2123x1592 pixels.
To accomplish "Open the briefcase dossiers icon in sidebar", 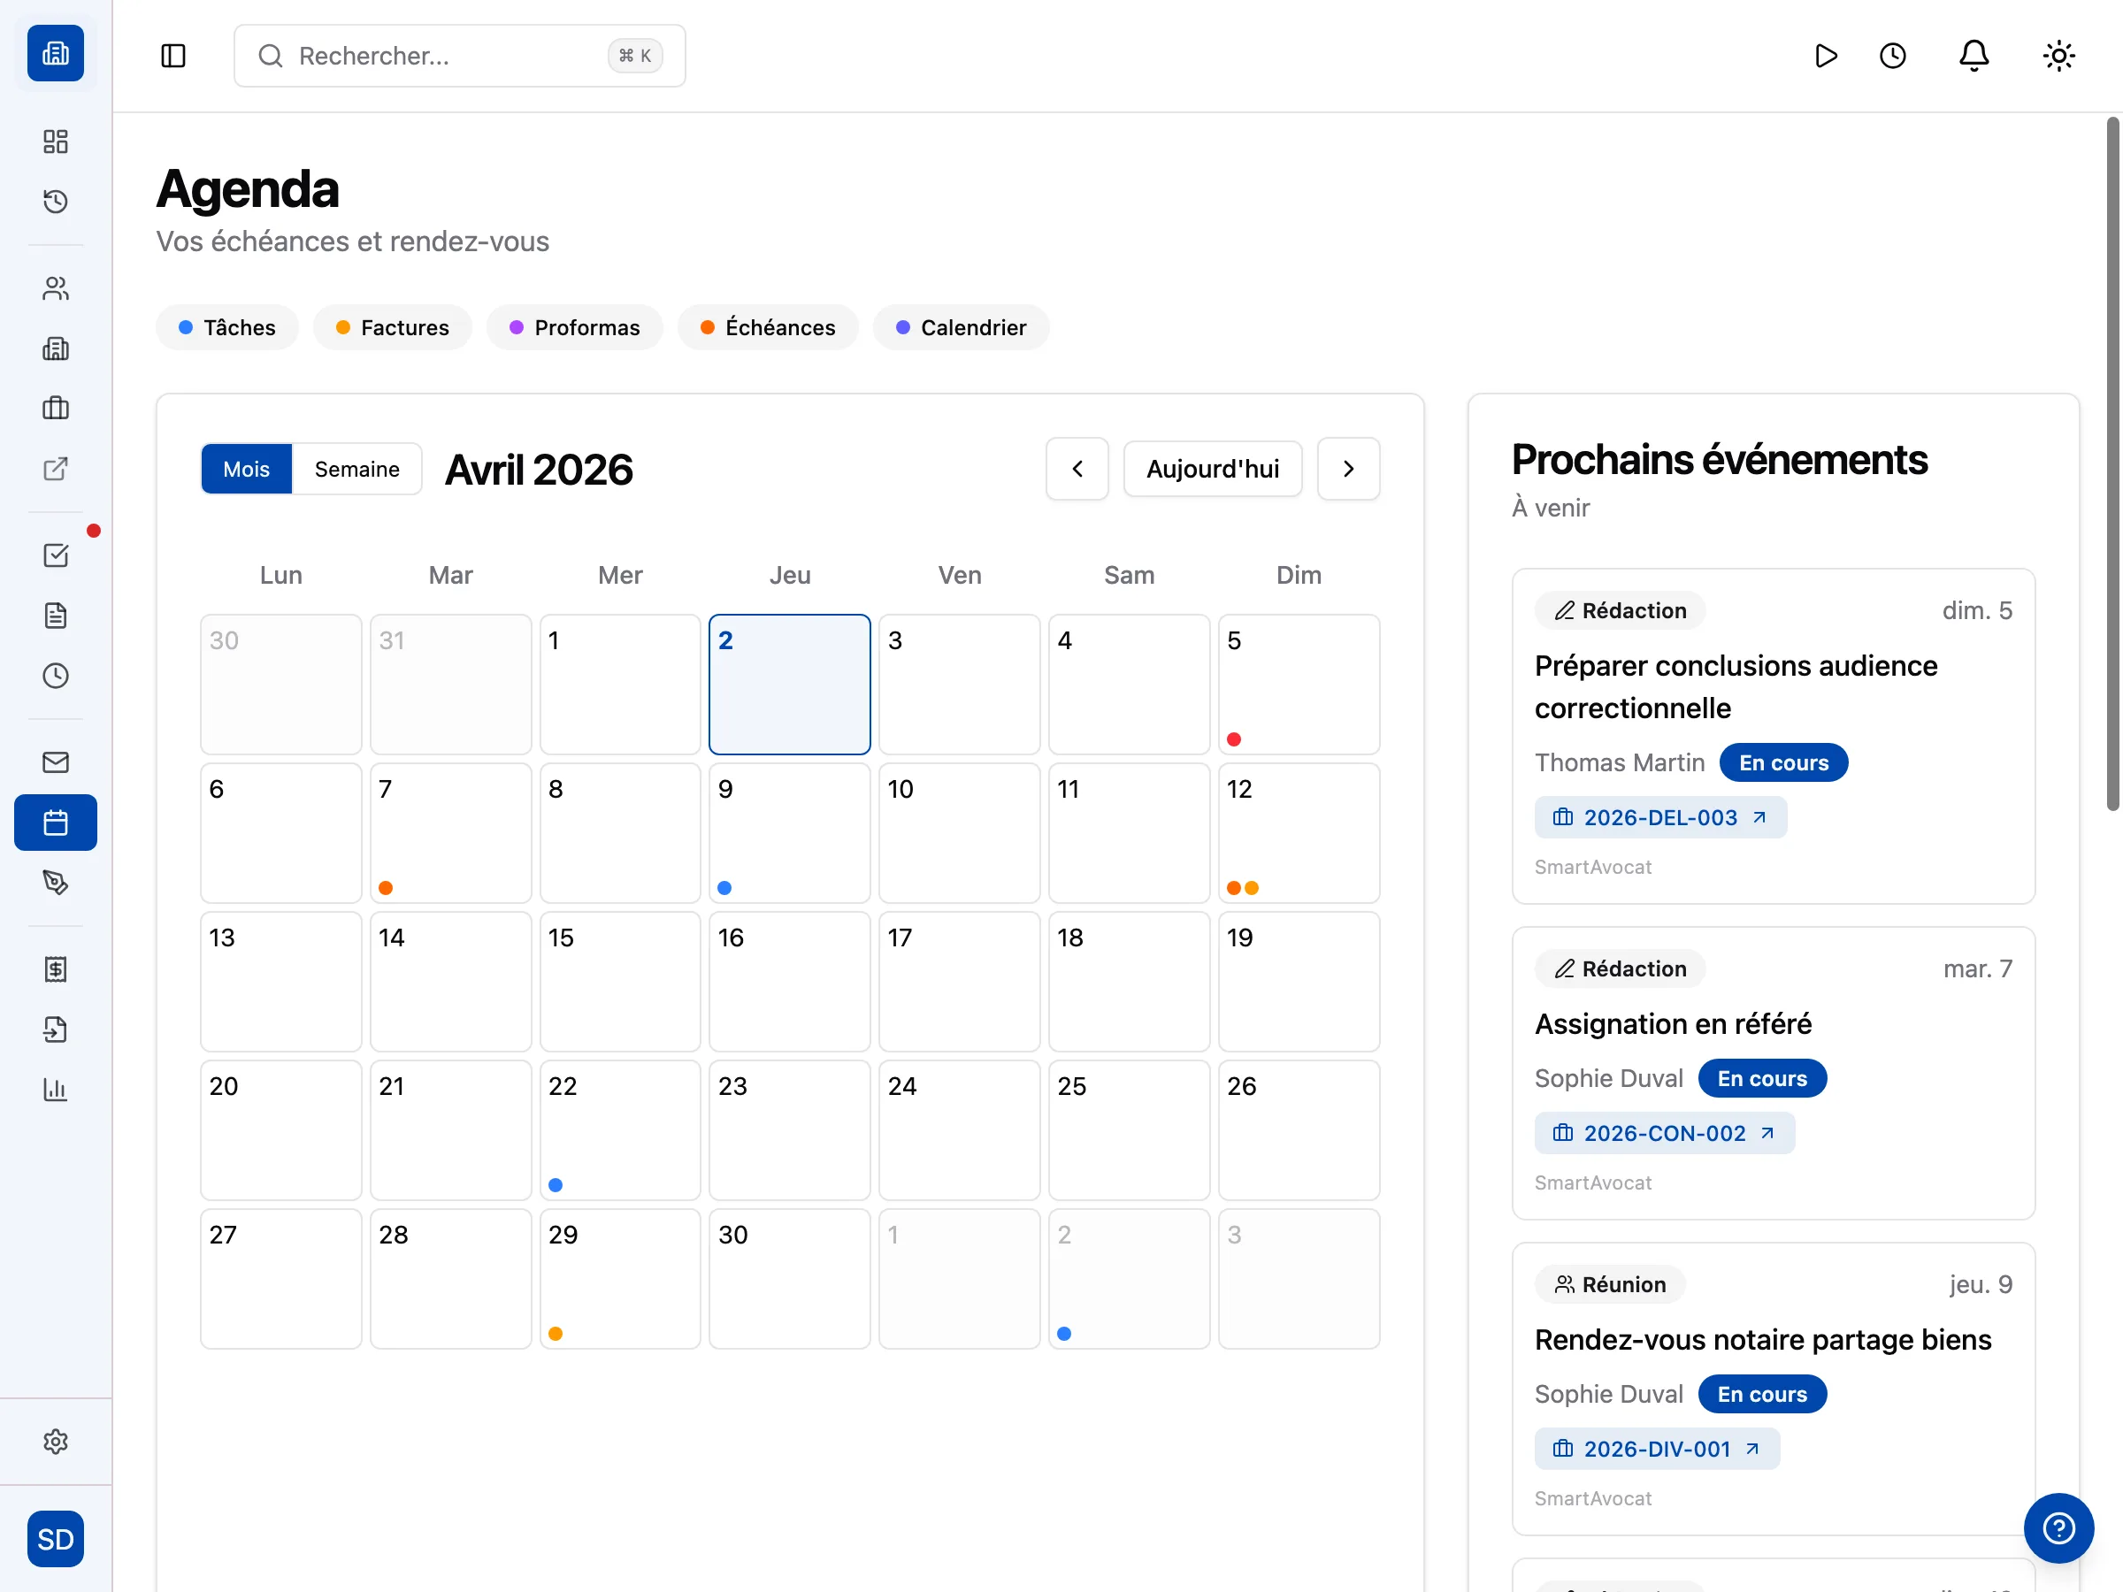I will click(x=56, y=408).
